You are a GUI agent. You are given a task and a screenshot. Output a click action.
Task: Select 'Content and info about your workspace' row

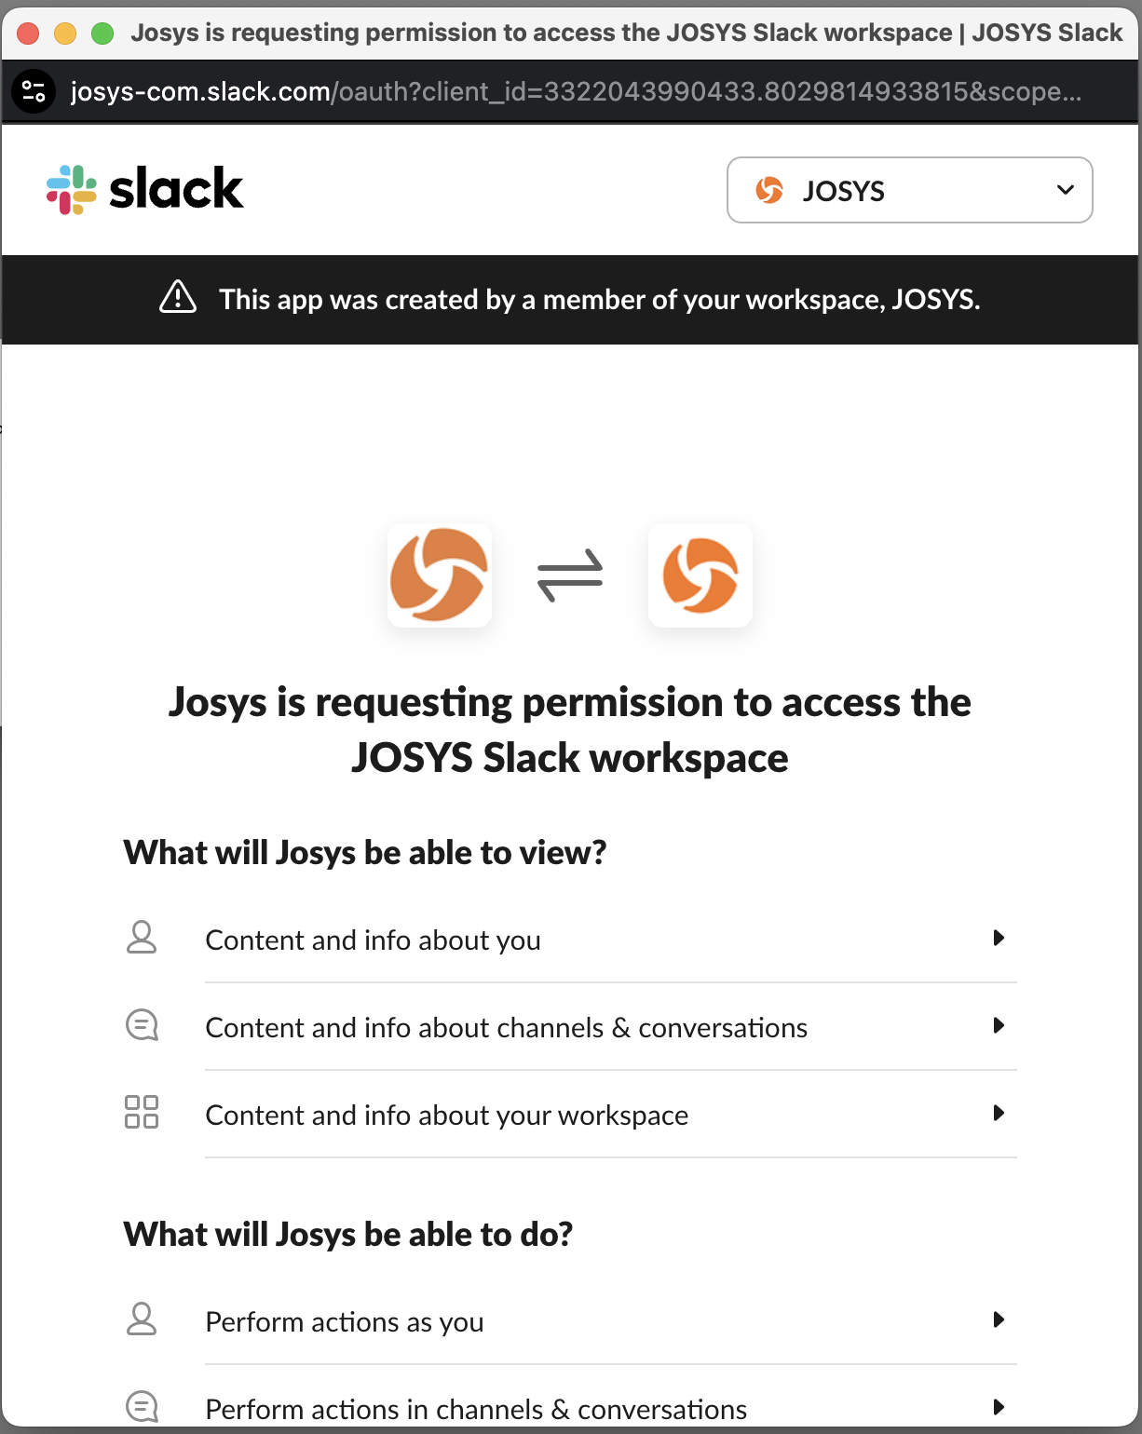(x=447, y=1115)
